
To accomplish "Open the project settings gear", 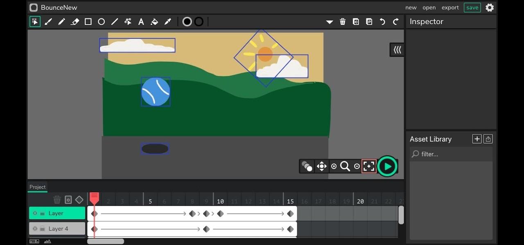I will click(x=490, y=7).
